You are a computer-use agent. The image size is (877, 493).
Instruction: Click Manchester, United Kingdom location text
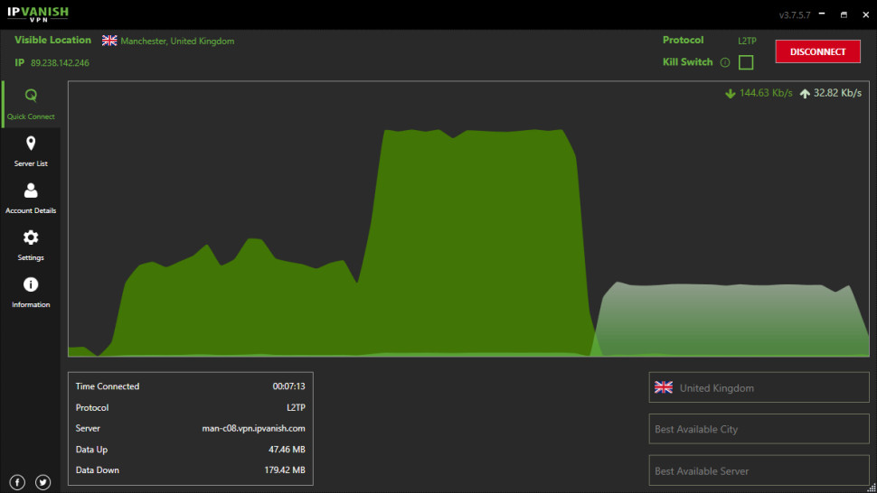point(177,42)
